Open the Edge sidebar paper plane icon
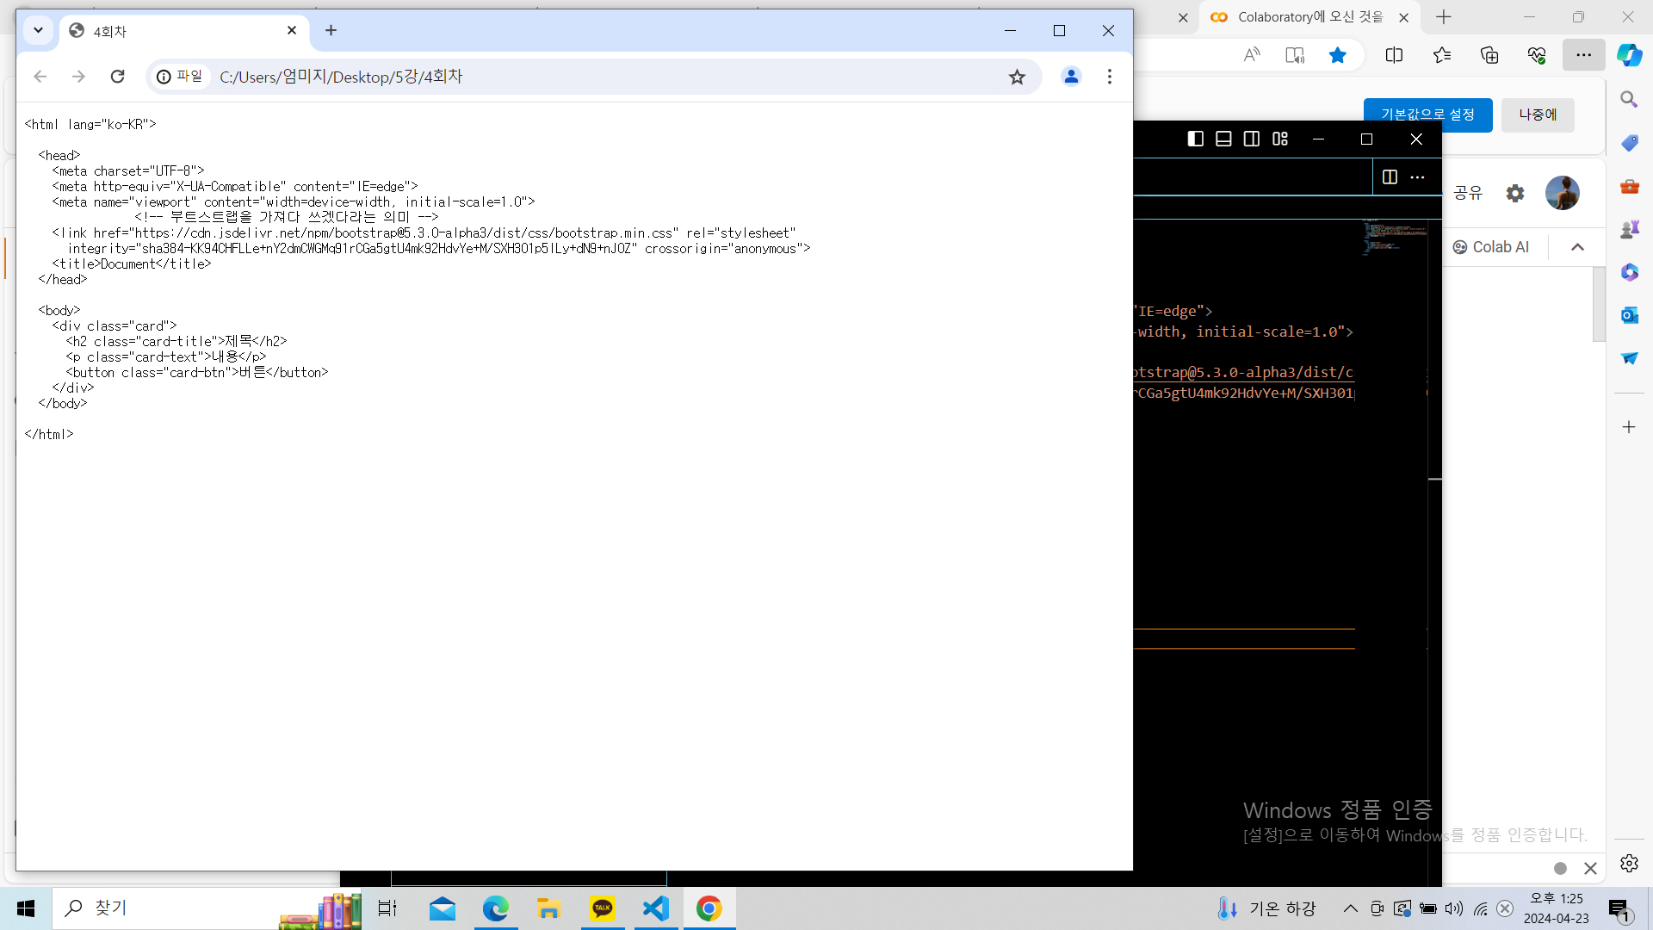1653x930 pixels. 1629,358
